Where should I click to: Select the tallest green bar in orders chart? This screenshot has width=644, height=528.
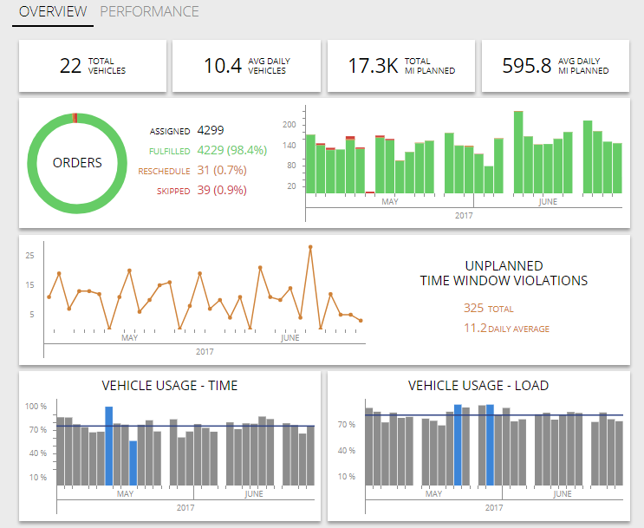[x=518, y=152]
